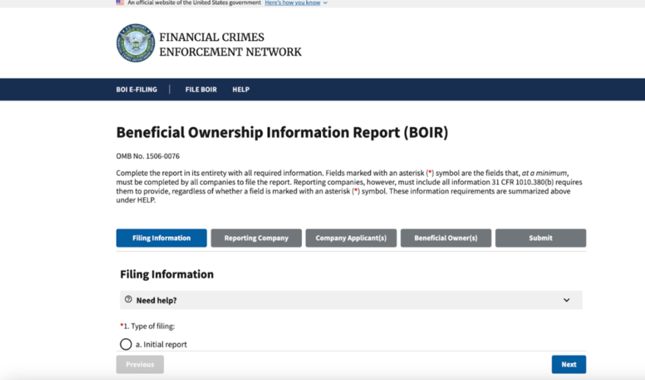Click the 'Beneficial Ownership Information Report (BOIR)' heading
Image resolution: width=645 pixels, height=380 pixels.
pos(282,132)
